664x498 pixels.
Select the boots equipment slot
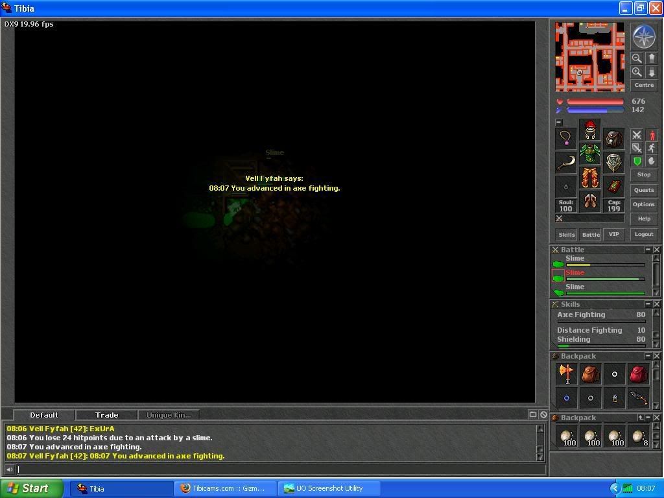point(590,202)
